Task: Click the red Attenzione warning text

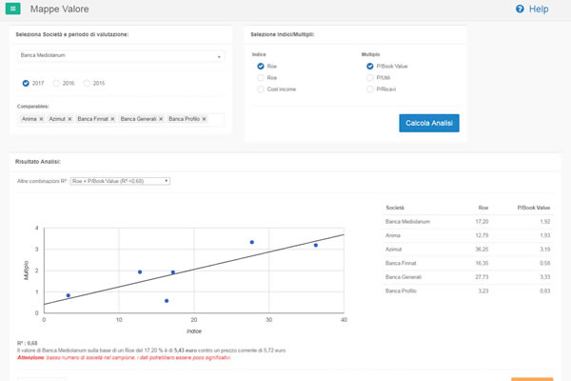Action: [x=124, y=358]
